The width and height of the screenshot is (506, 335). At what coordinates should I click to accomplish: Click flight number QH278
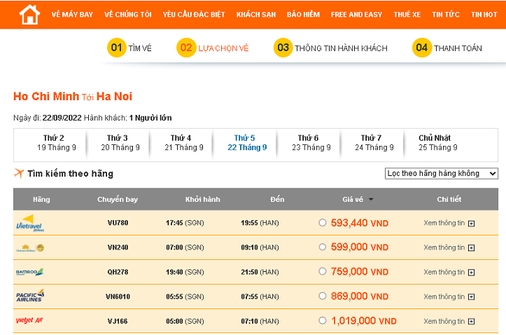(118, 272)
